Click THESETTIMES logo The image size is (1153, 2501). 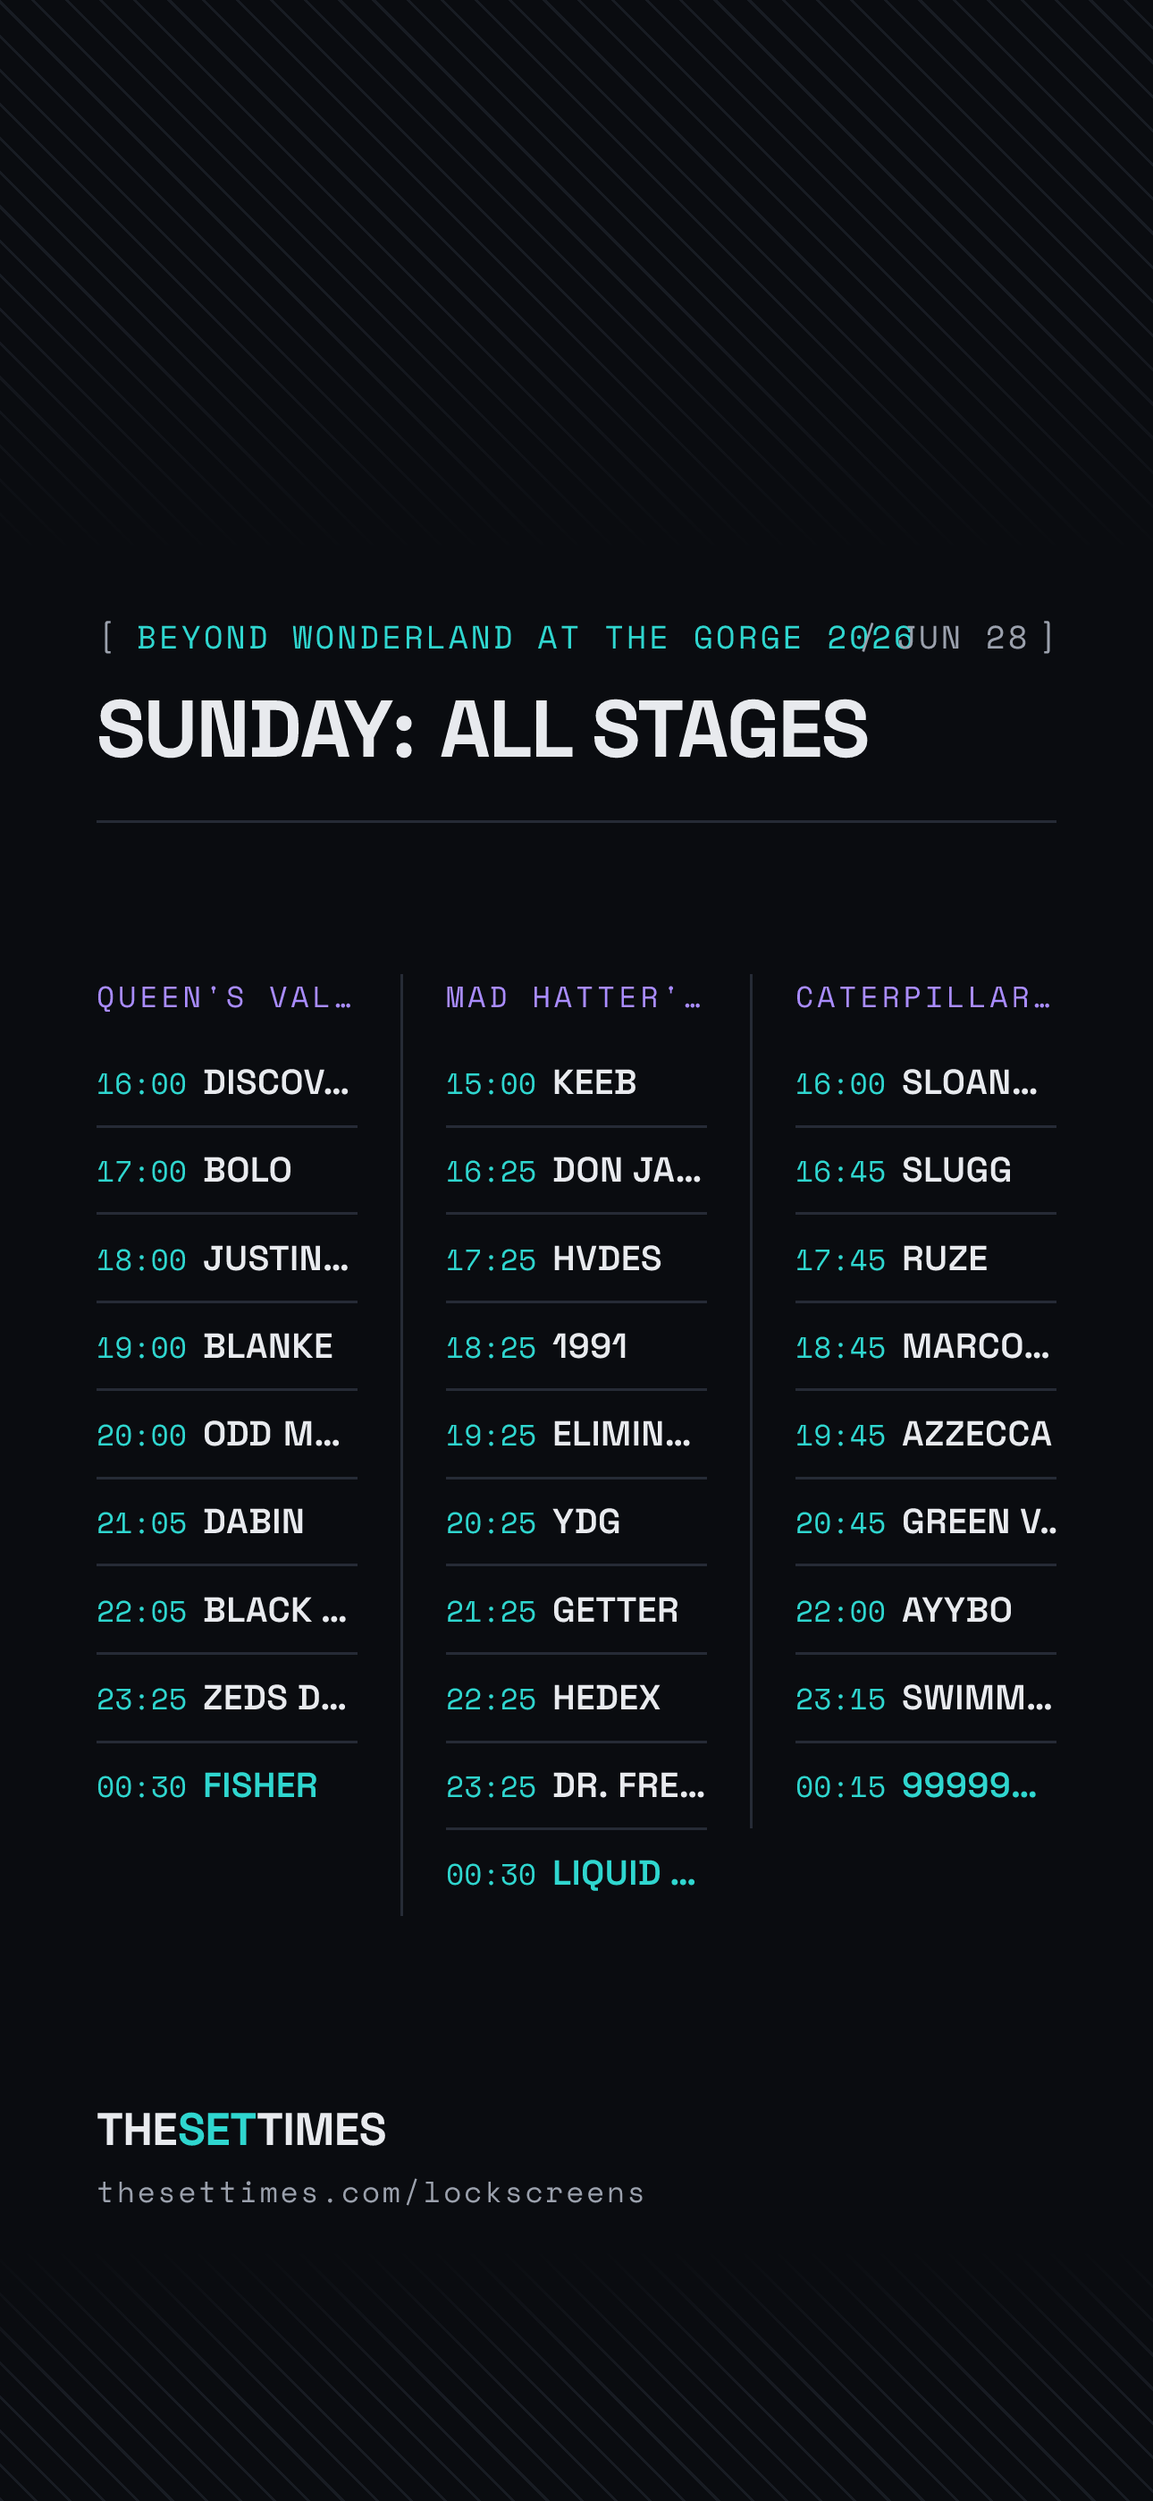tap(241, 2129)
